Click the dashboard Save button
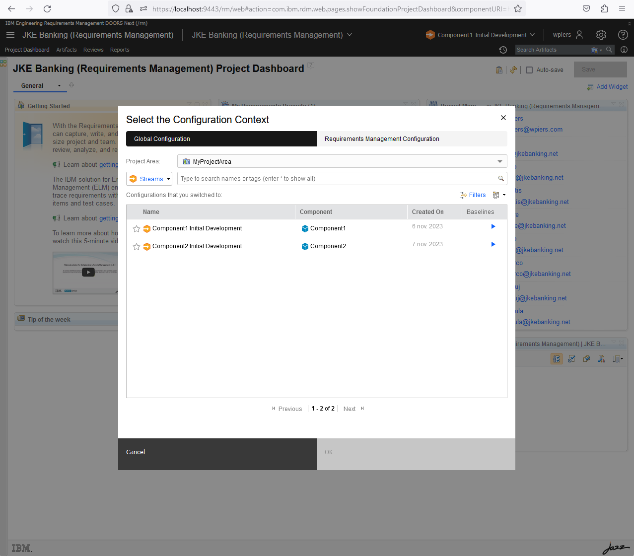 tap(600, 69)
